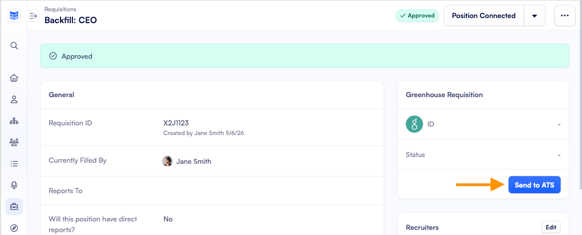The width and height of the screenshot is (582, 235).
Task: Click the Currently Filled By label
Action: pos(78,160)
